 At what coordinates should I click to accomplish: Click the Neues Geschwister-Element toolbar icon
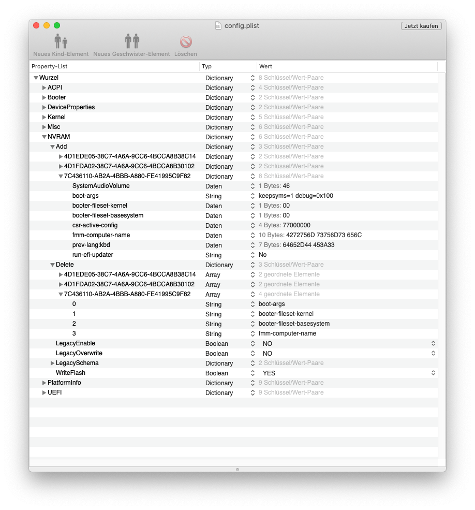coord(131,41)
